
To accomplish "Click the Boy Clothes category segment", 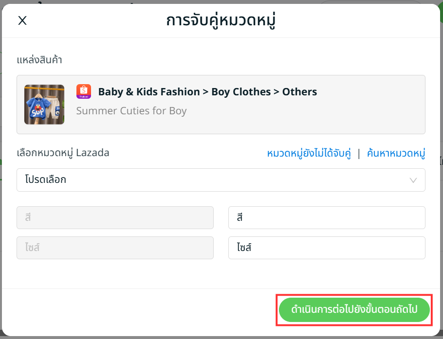I will click(241, 92).
